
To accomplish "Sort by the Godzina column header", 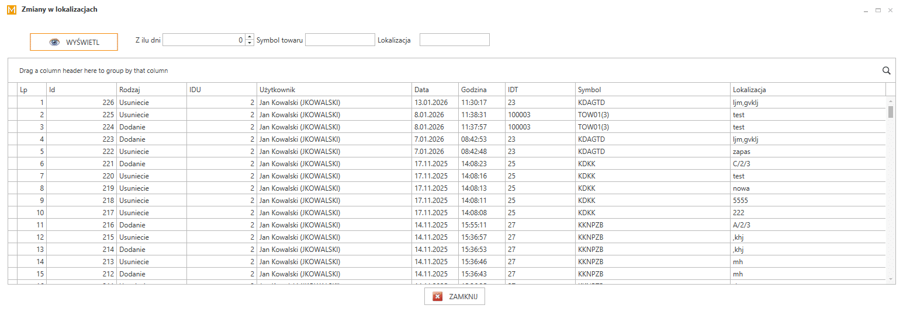I will [x=482, y=90].
